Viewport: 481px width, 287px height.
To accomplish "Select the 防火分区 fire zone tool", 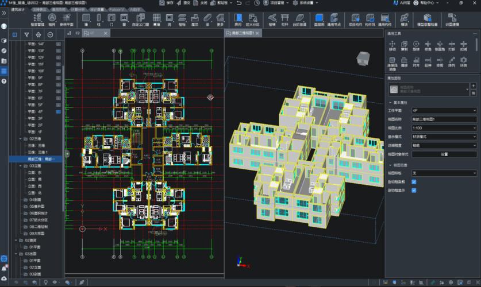I will [x=253, y=20].
